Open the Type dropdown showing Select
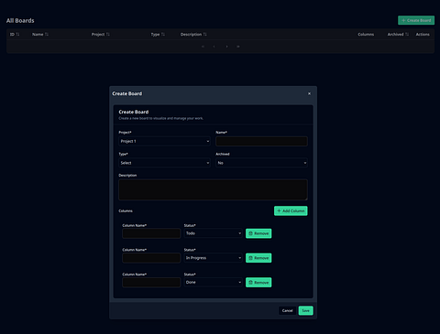The height and width of the screenshot is (334, 440). 164,163
